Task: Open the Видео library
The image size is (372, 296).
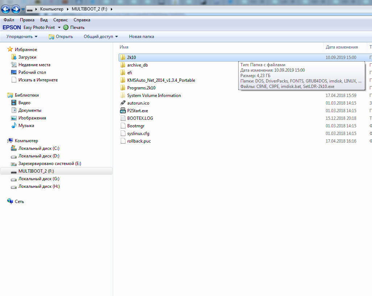Action: [24, 102]
